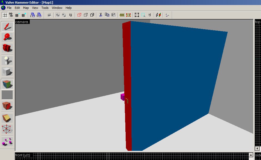Click the Paste clipboard icon

(x=113, y=15)
